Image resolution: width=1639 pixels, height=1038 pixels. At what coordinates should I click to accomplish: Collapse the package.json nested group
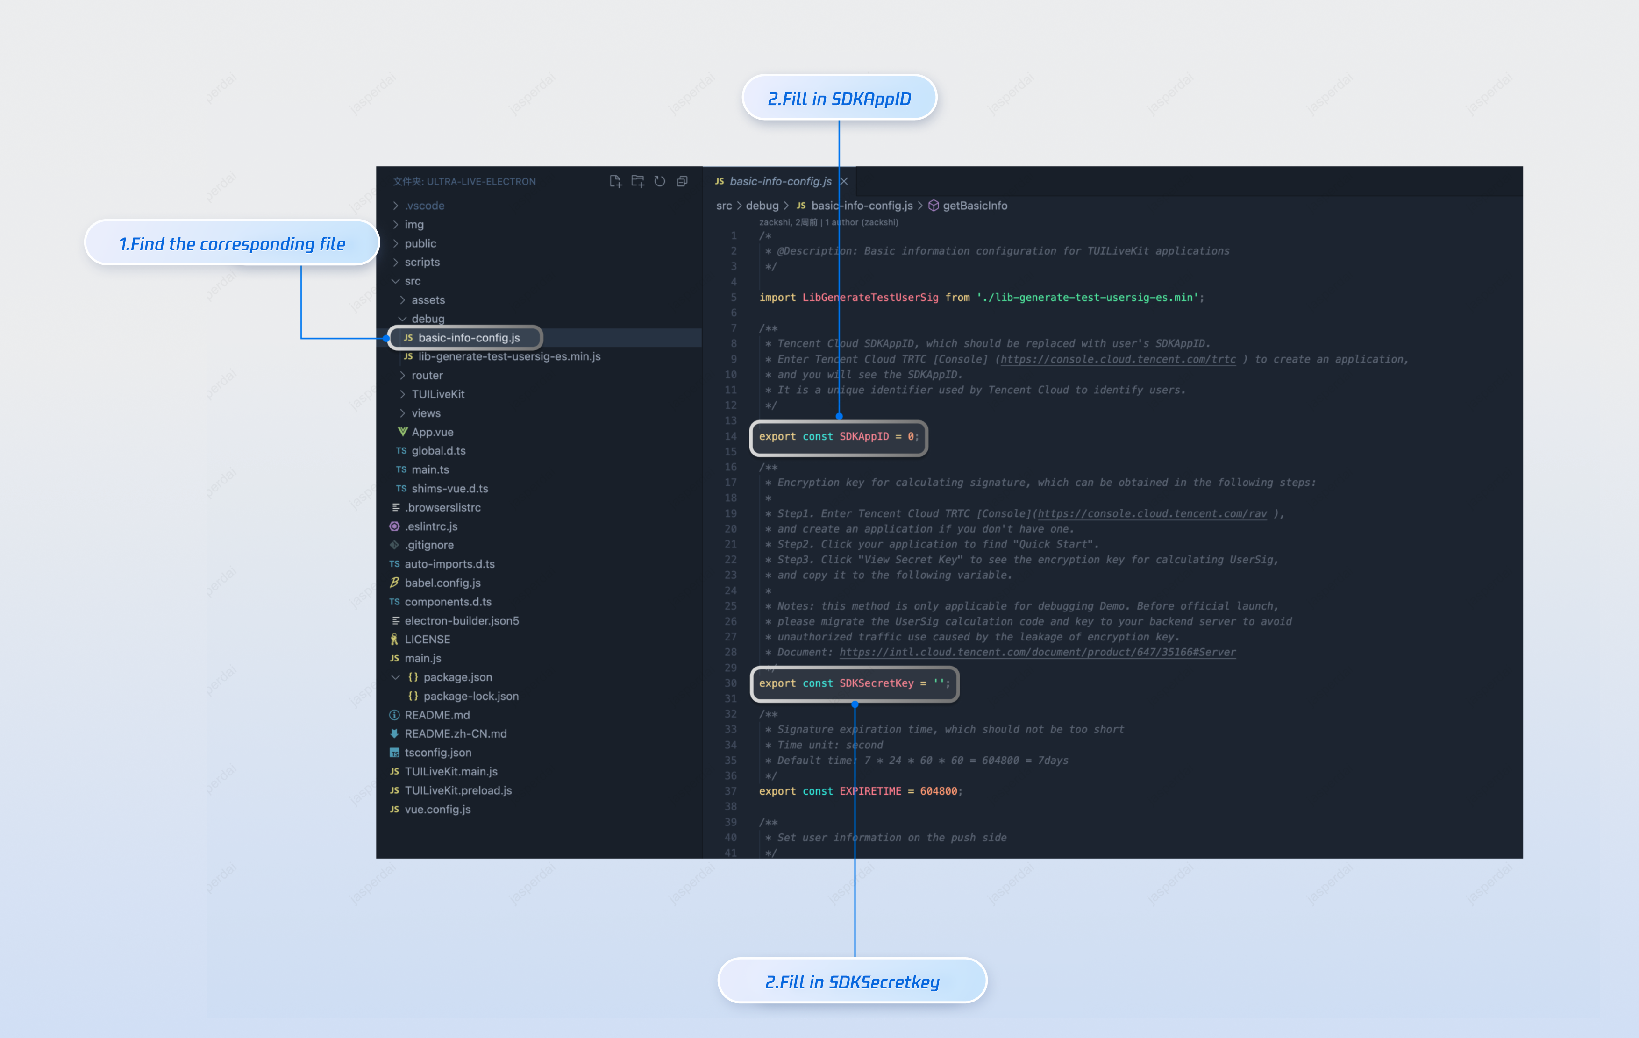tap(395, 677)
